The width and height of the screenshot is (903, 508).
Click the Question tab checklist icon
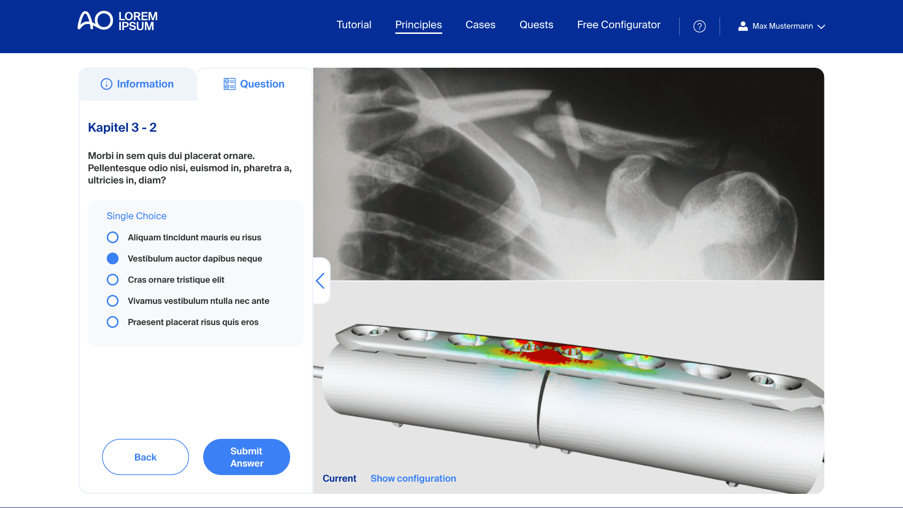click(230, 84)
